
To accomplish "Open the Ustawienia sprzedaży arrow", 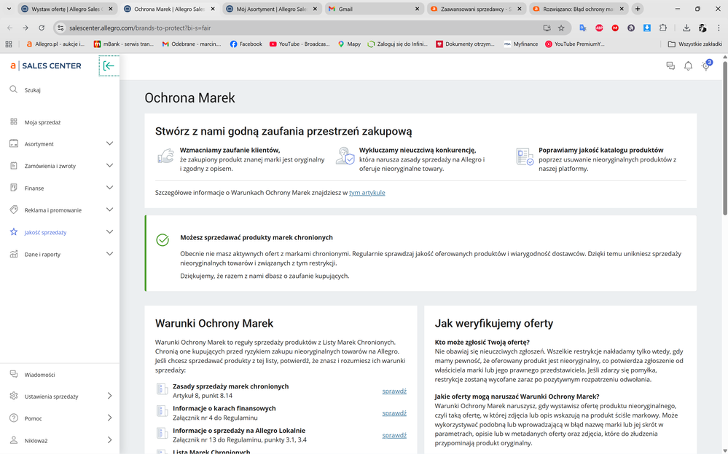I will 109,396.
